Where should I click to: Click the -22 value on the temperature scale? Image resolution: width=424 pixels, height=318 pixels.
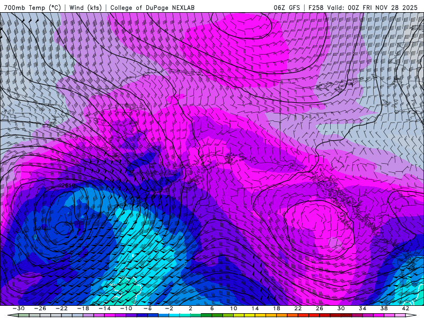point(61,308)
